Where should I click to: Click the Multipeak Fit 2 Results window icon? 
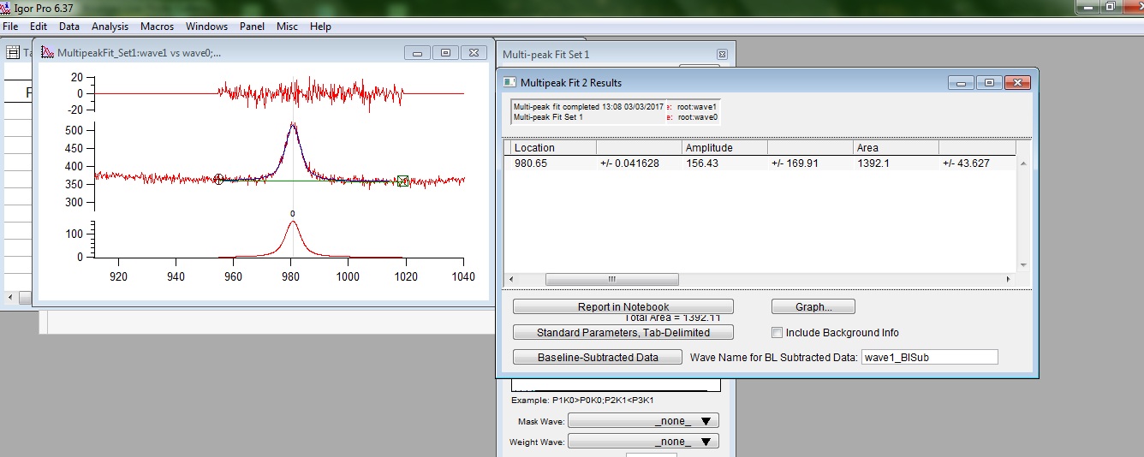point(509,82)
